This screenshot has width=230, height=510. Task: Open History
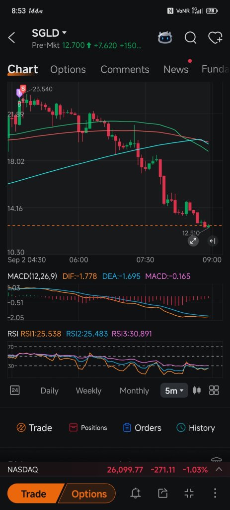196,428
